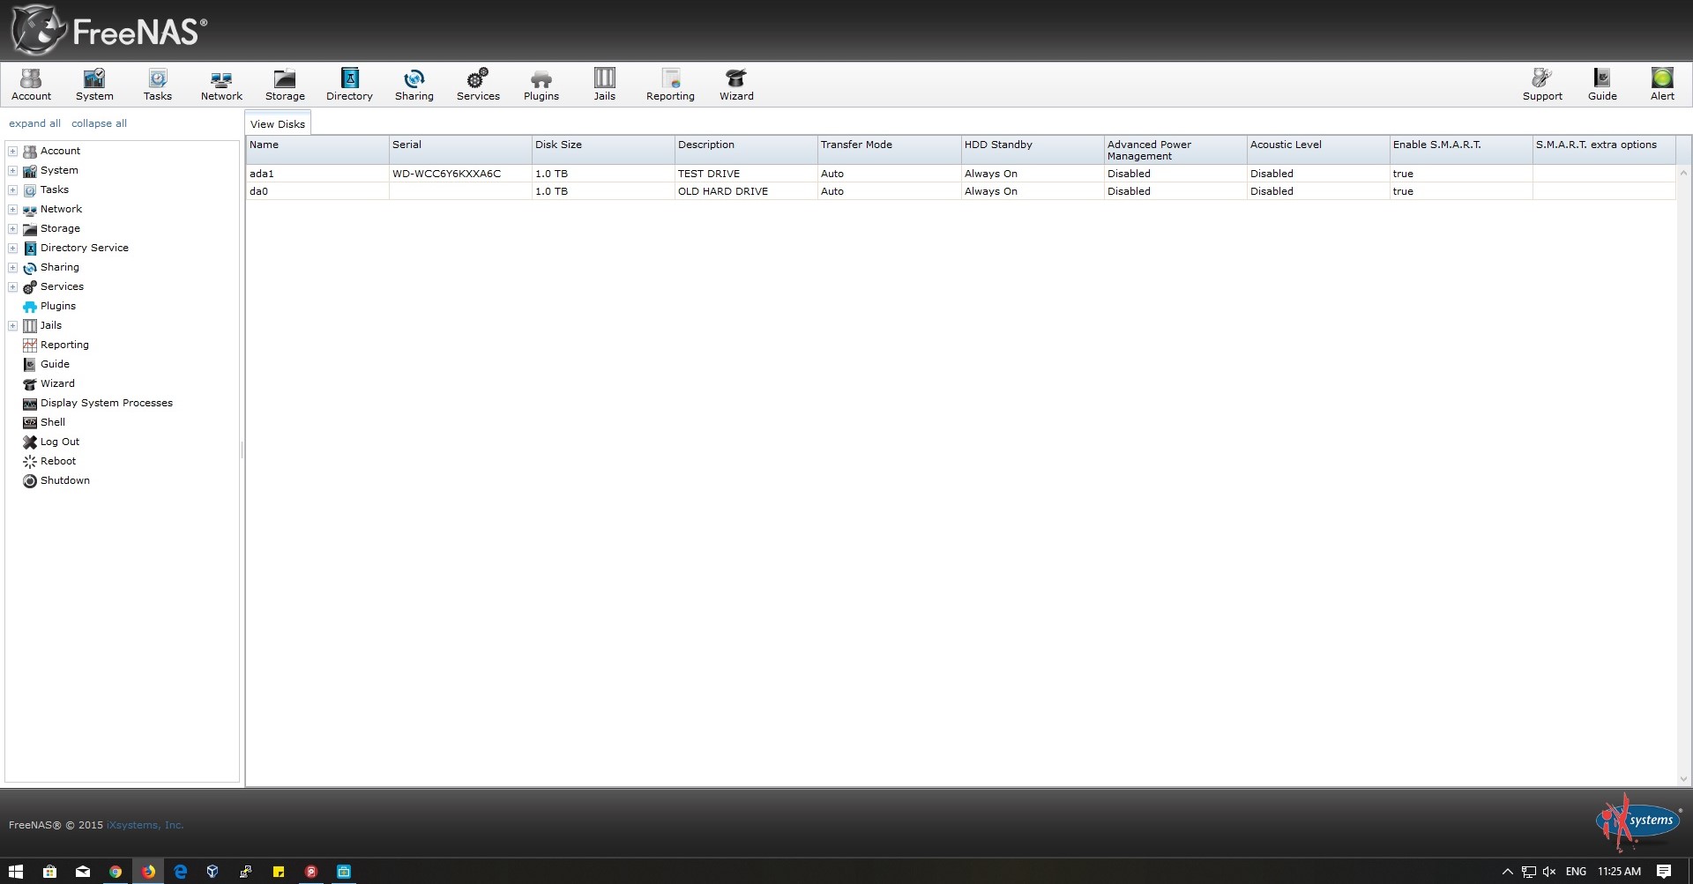Select Reporting in the sidebar tree
This screenshot has height=884, width=1693.
[64, 345]
